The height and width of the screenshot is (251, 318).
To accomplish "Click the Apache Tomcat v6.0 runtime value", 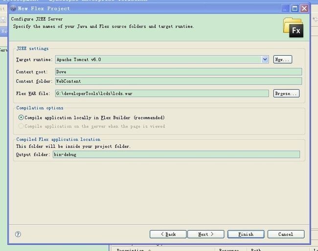I will 79,60.
